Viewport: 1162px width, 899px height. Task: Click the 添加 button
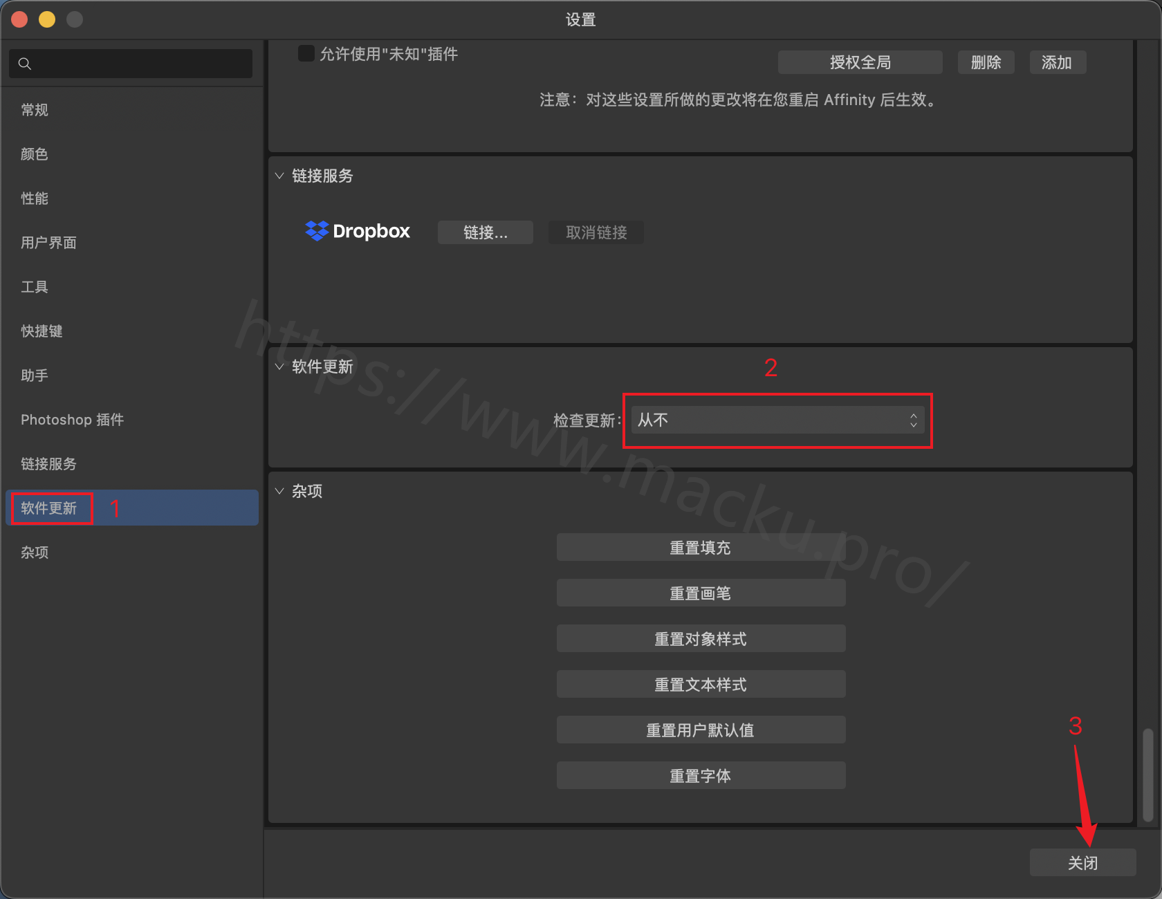tap(1058, 62)
